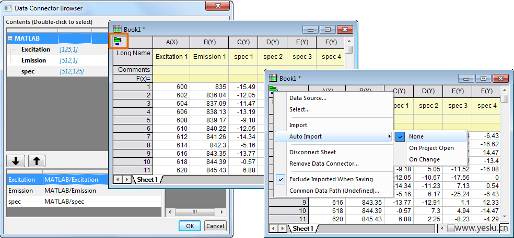514x238 pixels.
Task: Select column F(Y) header in front Book1
Action: tap(486, 91)
